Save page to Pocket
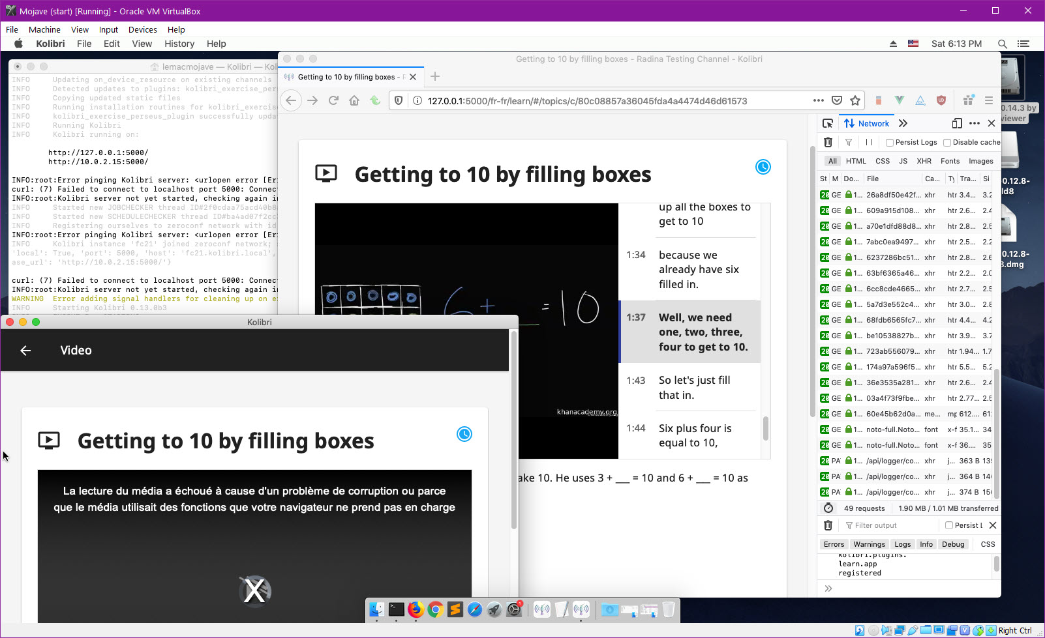This screenshot has width=1045, height=638. coord(837,100)
